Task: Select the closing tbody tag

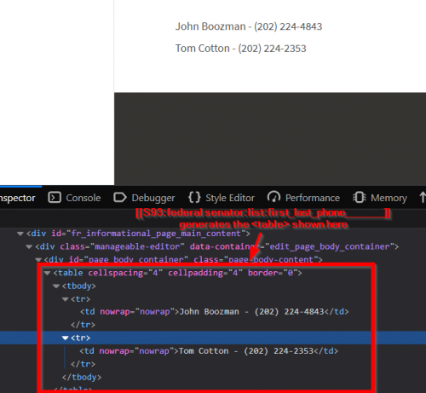Action: [82, 377]
